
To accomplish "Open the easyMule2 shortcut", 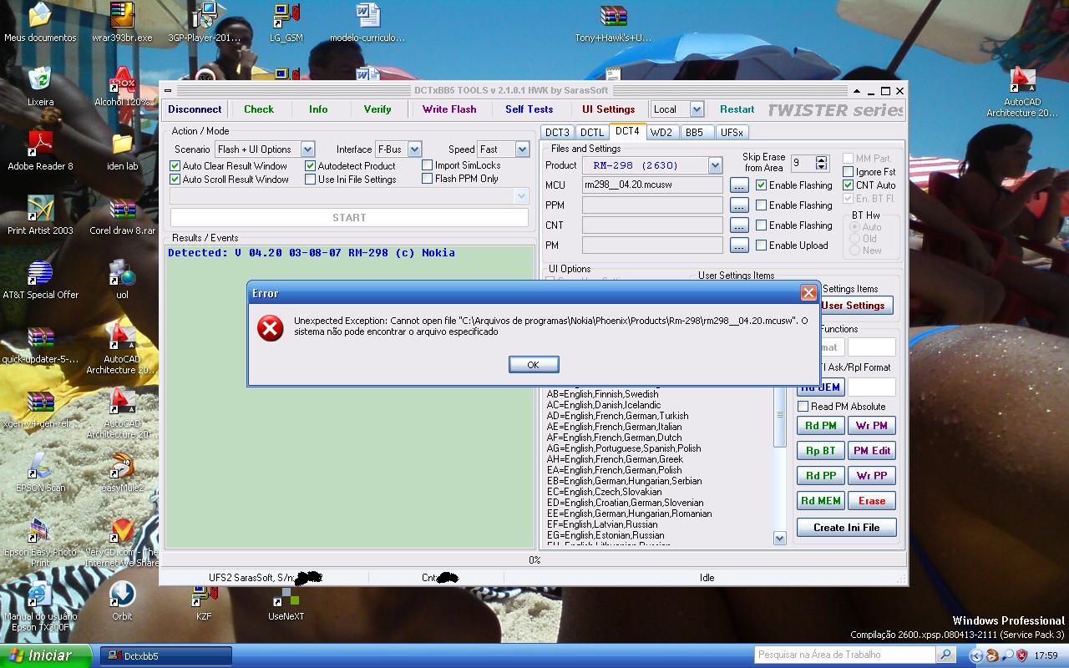I will (x=122, y=472).
